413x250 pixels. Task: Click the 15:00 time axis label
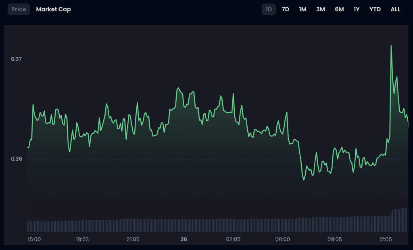(34, 240)
